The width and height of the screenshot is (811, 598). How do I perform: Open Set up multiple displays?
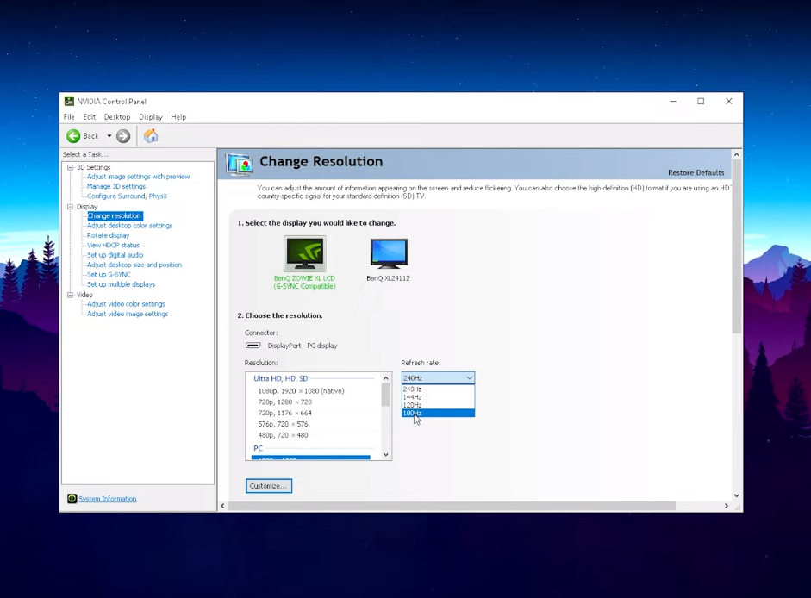121,284
